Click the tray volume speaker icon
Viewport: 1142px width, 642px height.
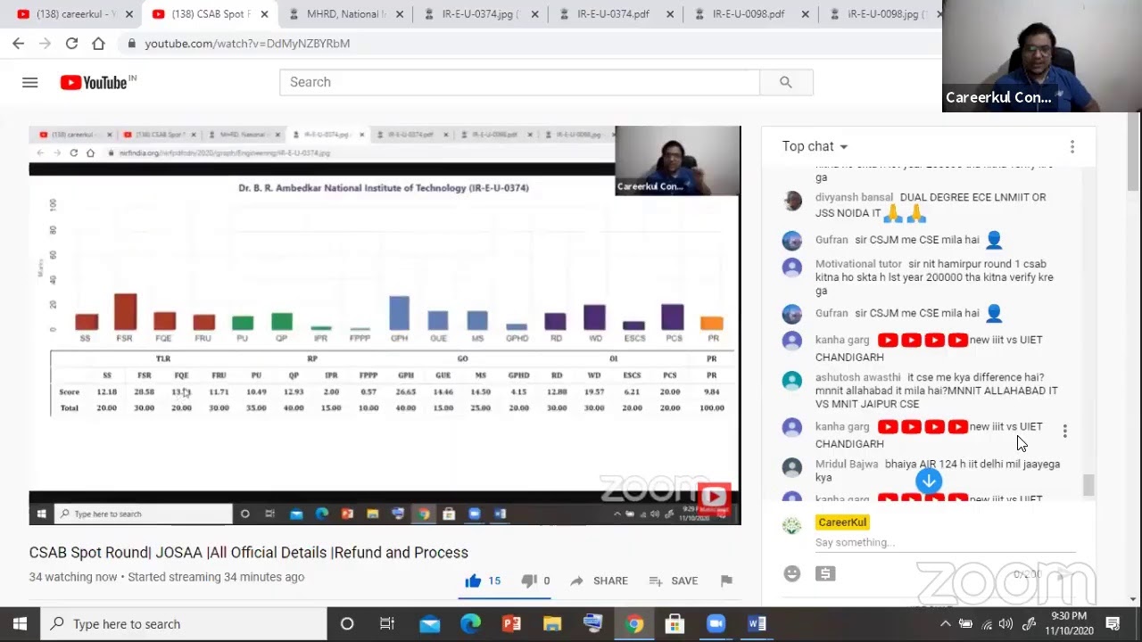coord(1006,624)
